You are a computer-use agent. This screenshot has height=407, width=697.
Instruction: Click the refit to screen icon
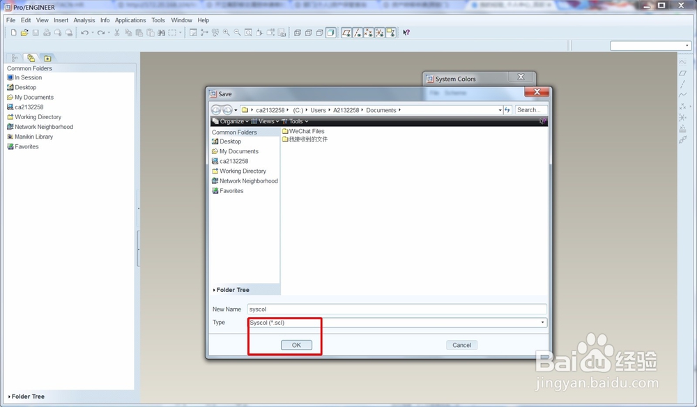tap(249, 33)
